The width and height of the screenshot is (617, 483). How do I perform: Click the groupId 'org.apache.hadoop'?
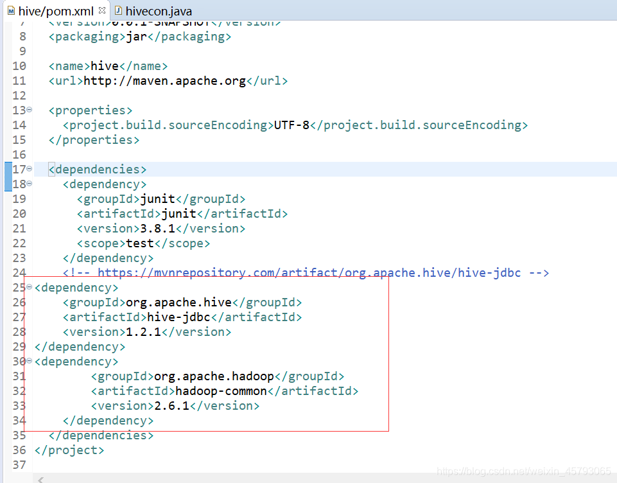pyautogui.click(x=214, y=377)
